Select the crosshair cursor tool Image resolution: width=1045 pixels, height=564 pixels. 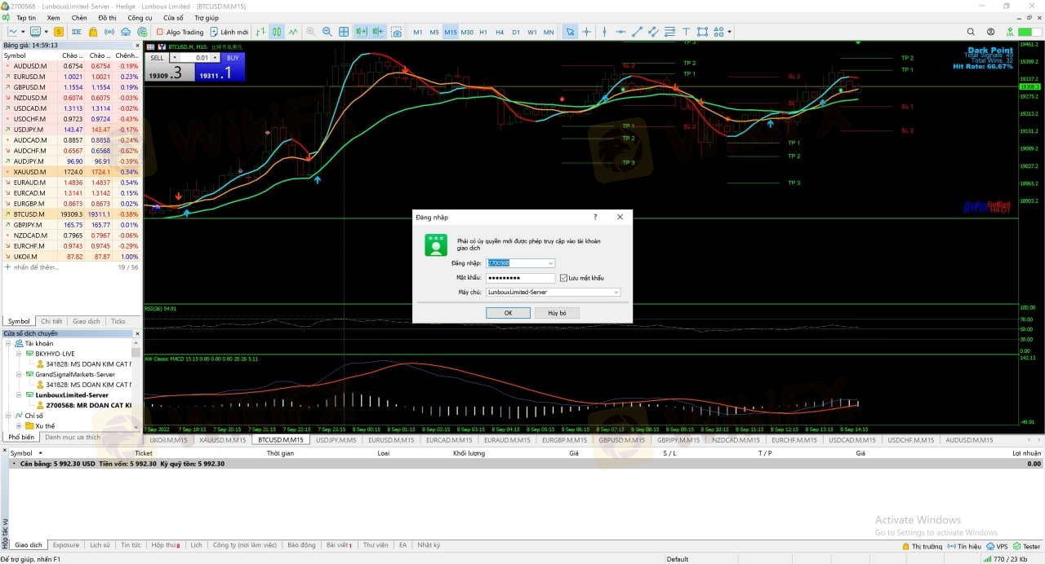click(586, 32)
